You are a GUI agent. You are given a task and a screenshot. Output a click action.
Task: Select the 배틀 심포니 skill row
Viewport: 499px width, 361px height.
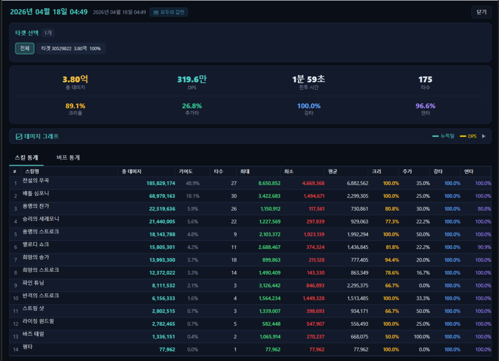click(x=36, y=196)
